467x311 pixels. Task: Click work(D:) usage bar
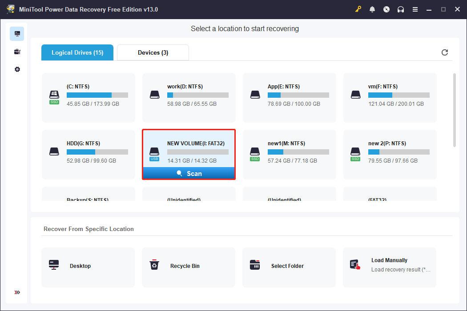198,95
